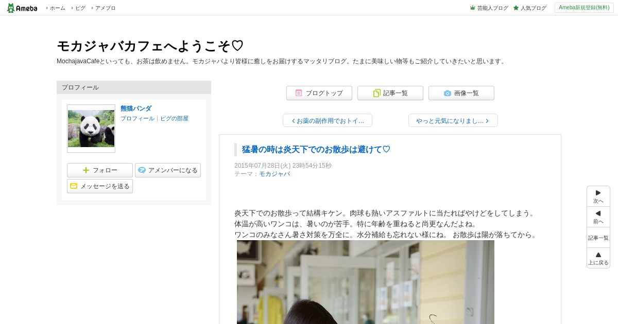Open 人気ブログ link
618x324 pixels.
533,8
